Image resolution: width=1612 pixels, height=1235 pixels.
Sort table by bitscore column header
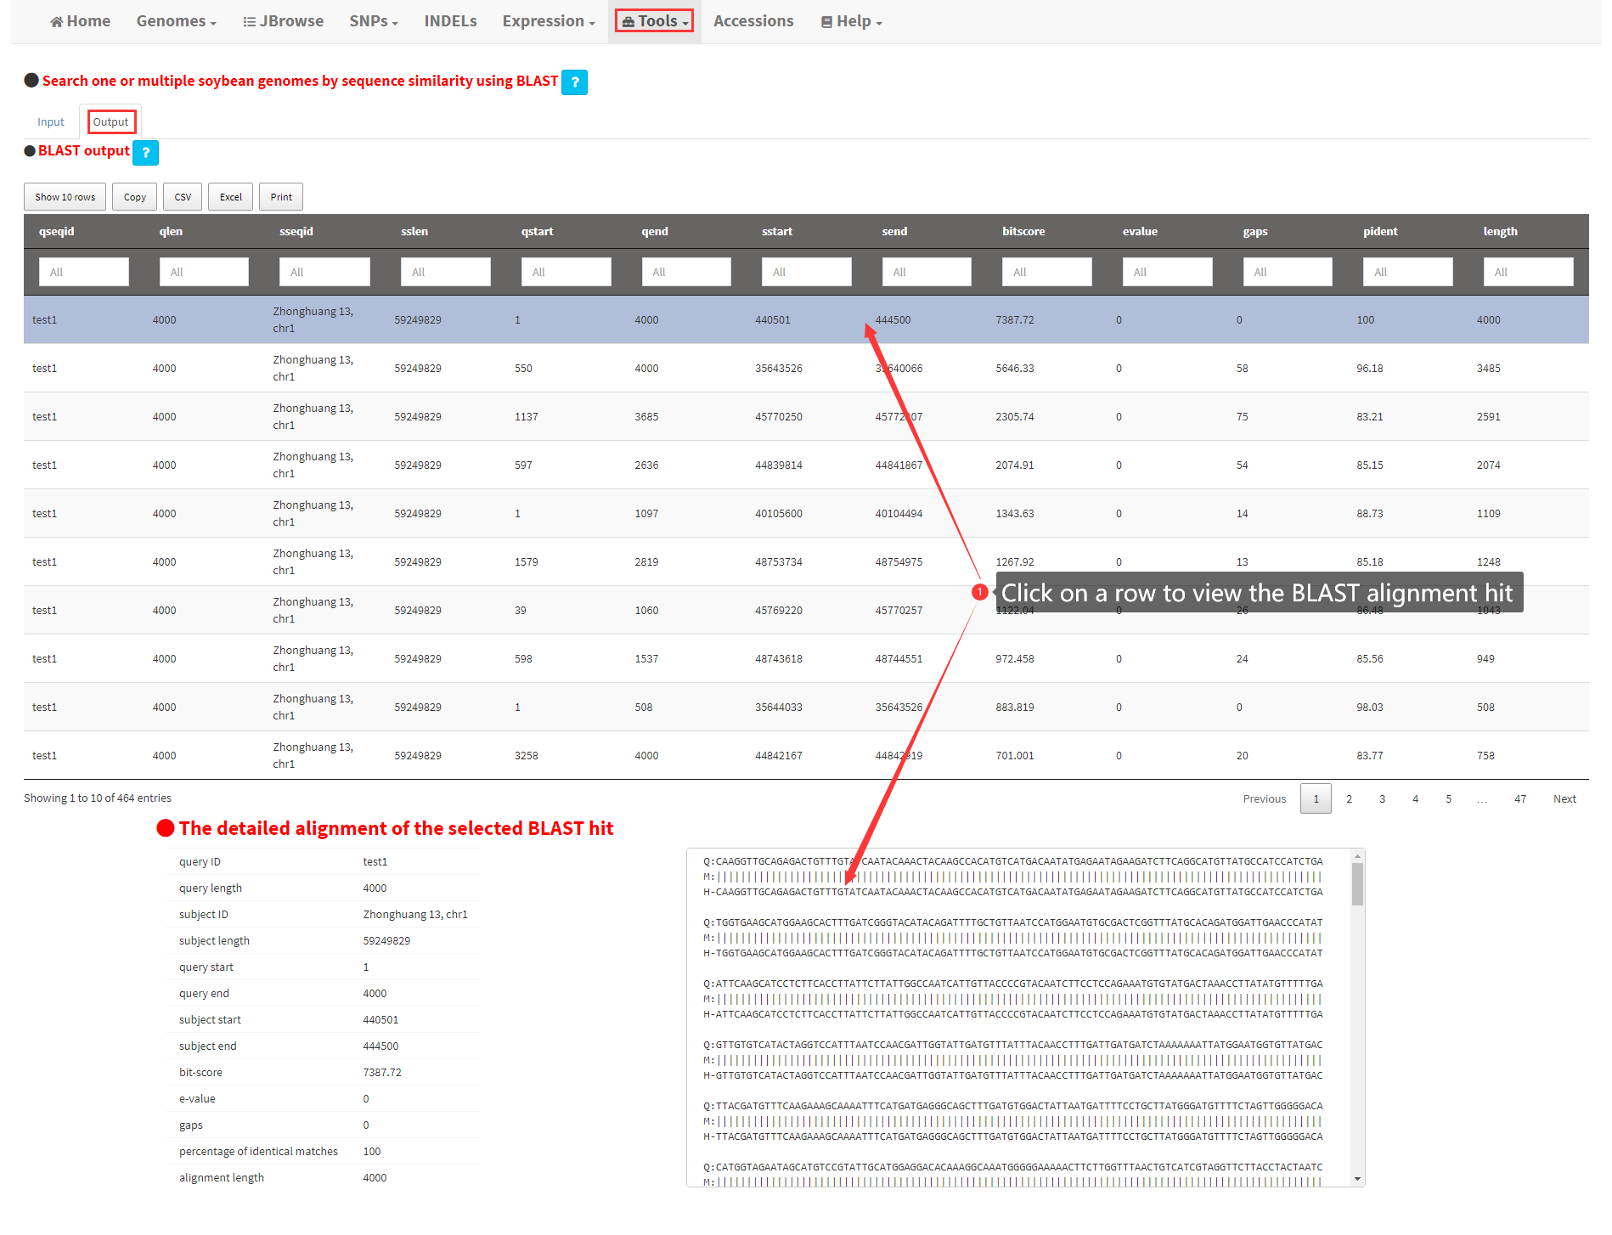[1023, 231]
